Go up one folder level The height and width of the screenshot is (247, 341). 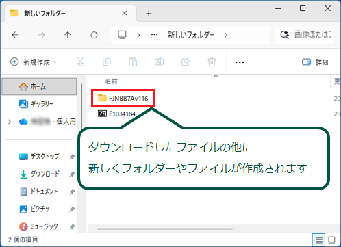pos(68,35)
